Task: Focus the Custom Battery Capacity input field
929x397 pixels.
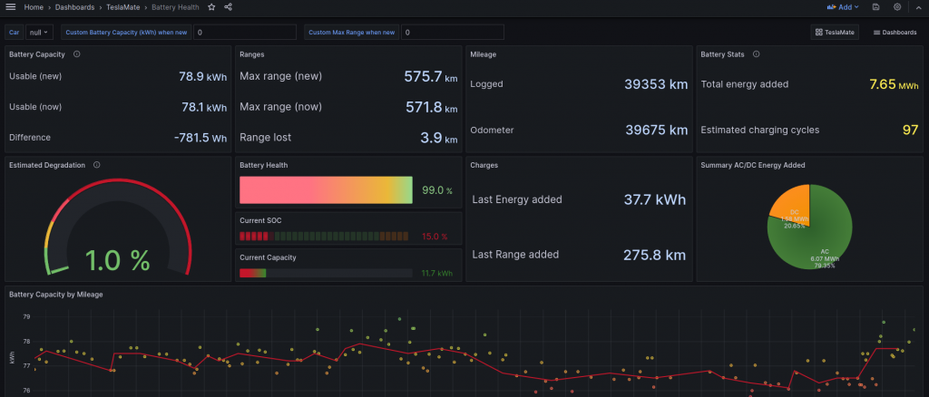Action: tap(245, 32)
